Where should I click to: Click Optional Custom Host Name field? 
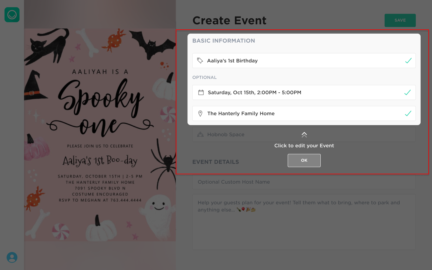pyautogui.click(x=304, y=182)
